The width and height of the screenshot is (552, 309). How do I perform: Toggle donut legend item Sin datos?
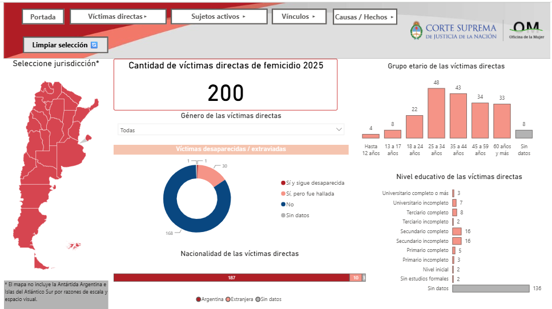295,215
